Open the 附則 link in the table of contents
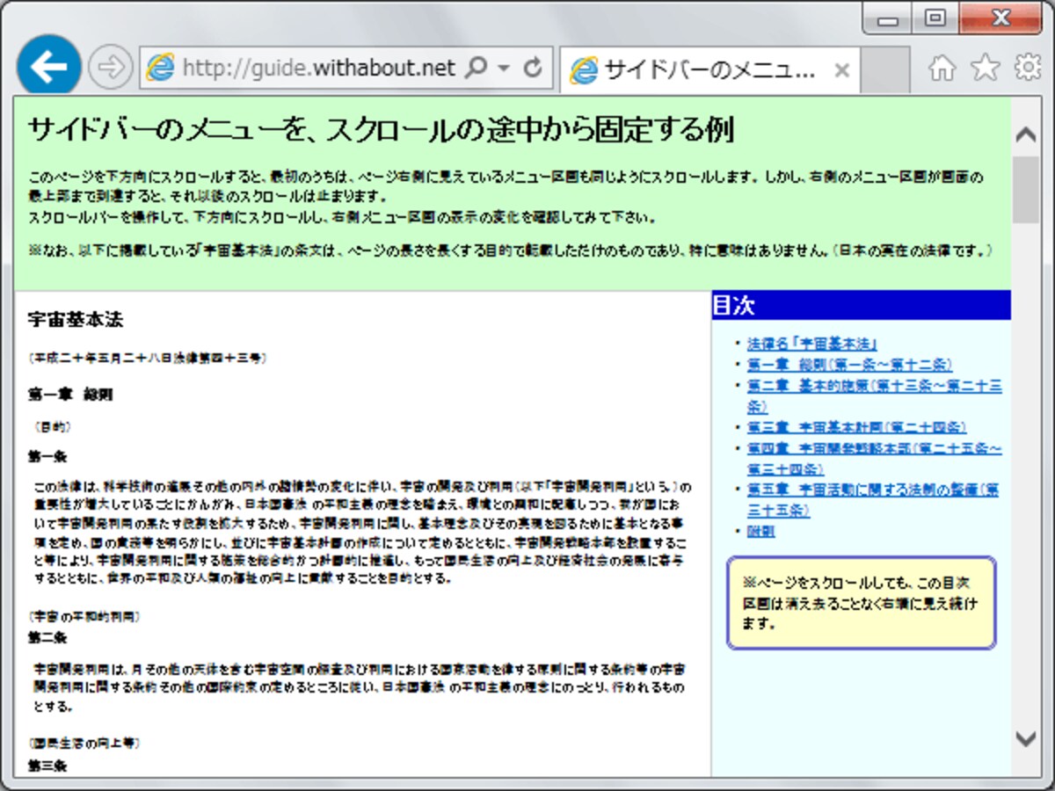This screenshot has width=1055, height=791. pyautogui.click(x=760, y=531)
